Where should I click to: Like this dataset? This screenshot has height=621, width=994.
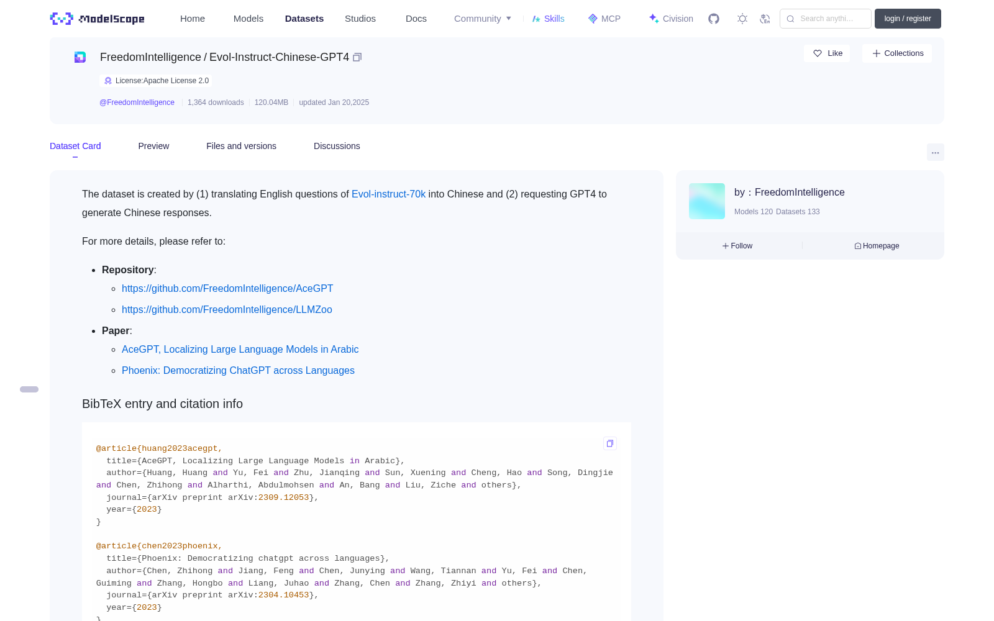(x=827, y=53)
